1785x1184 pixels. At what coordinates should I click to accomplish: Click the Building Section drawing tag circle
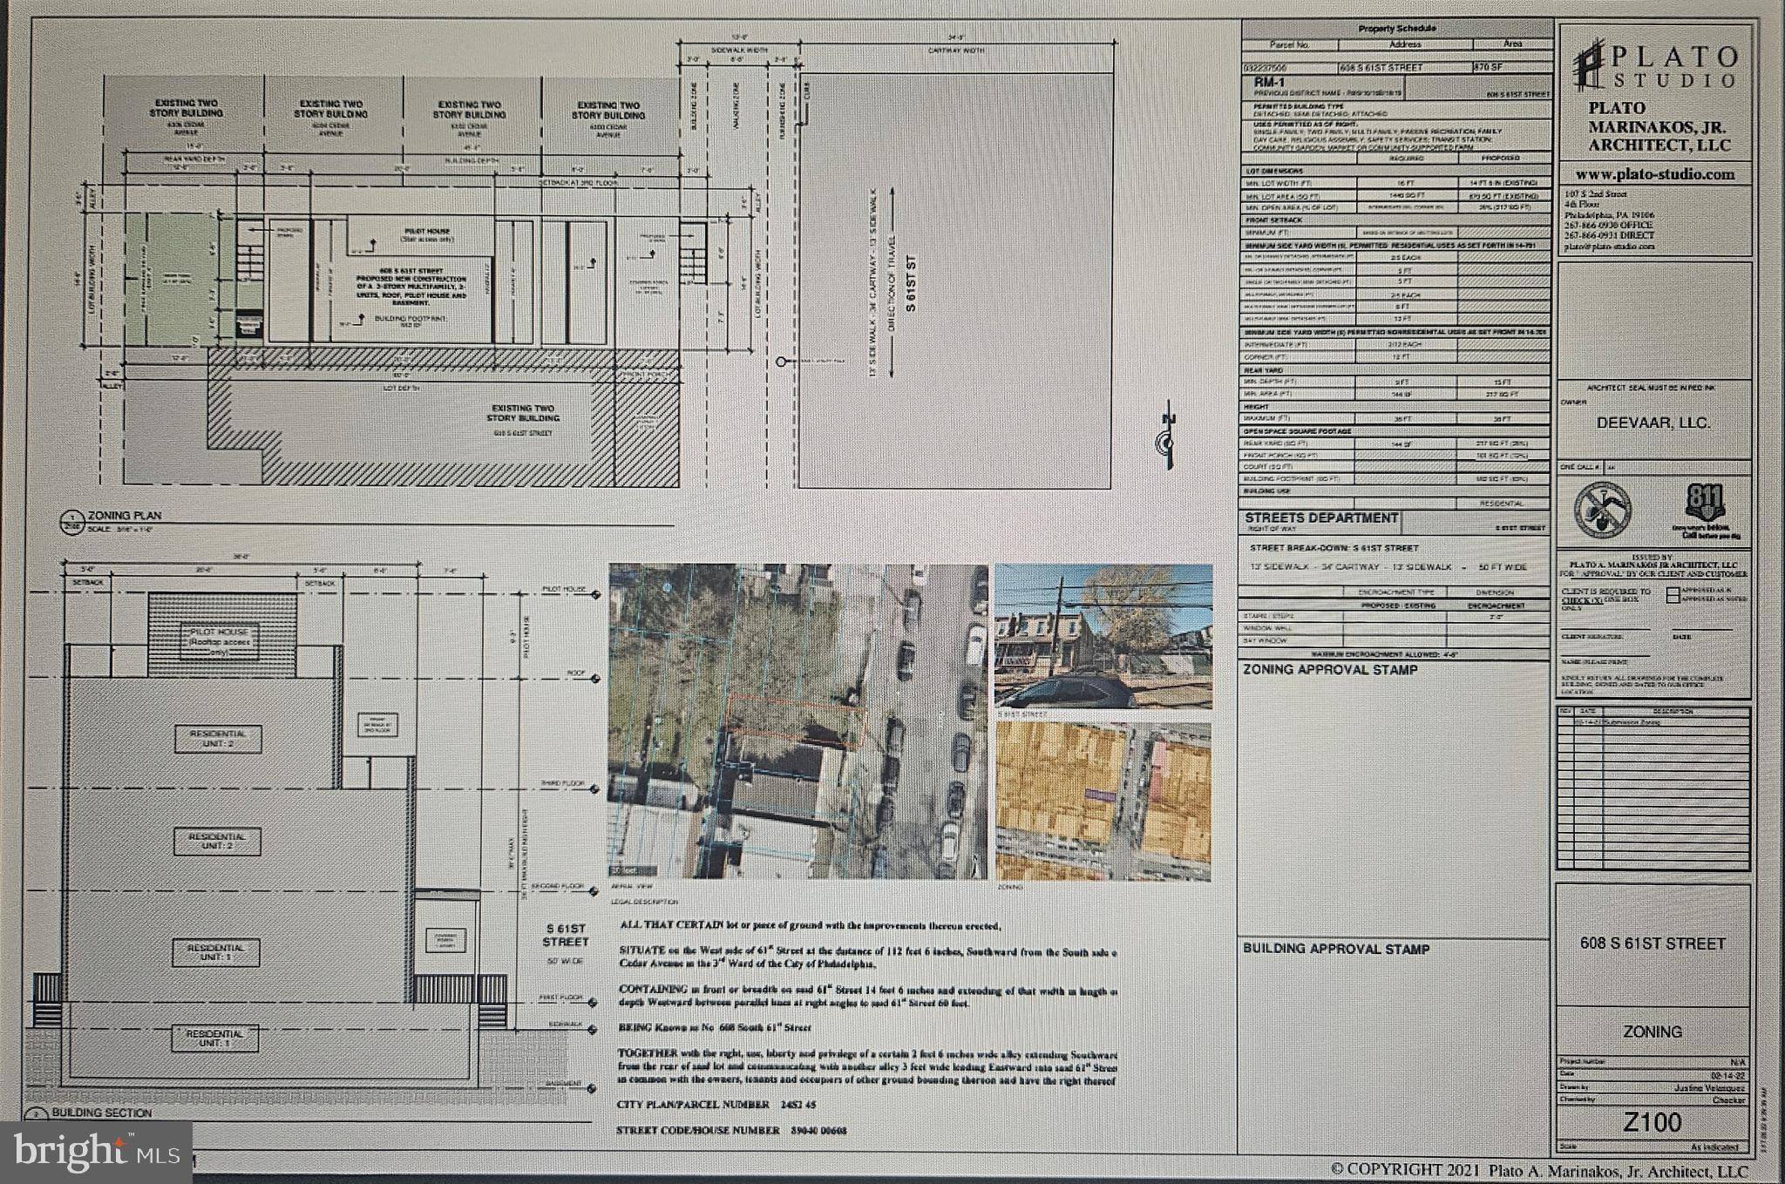[36, 1114]
